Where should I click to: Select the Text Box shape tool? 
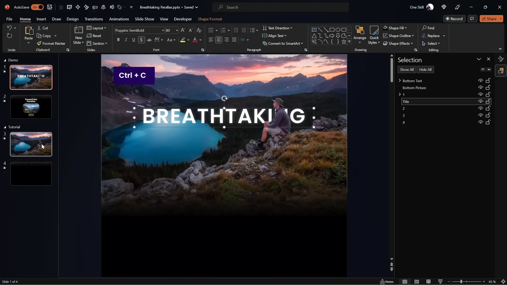pyautogui.click(x=314, y=29)
